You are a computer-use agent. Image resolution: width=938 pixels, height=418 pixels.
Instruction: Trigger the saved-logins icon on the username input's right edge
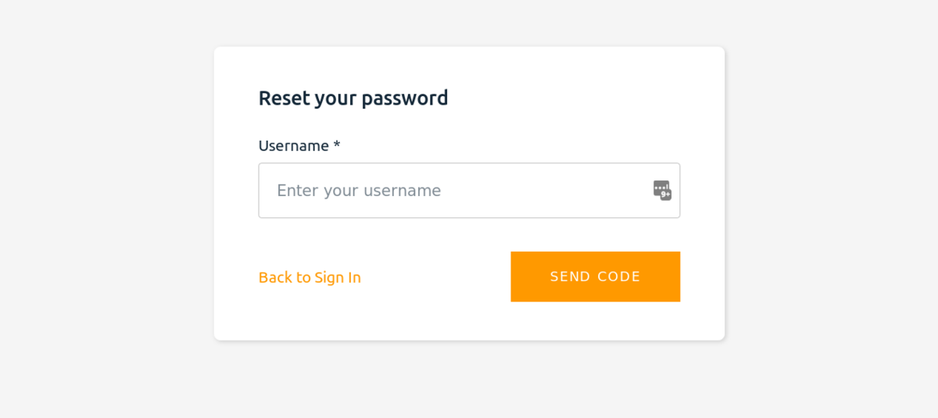662,190
